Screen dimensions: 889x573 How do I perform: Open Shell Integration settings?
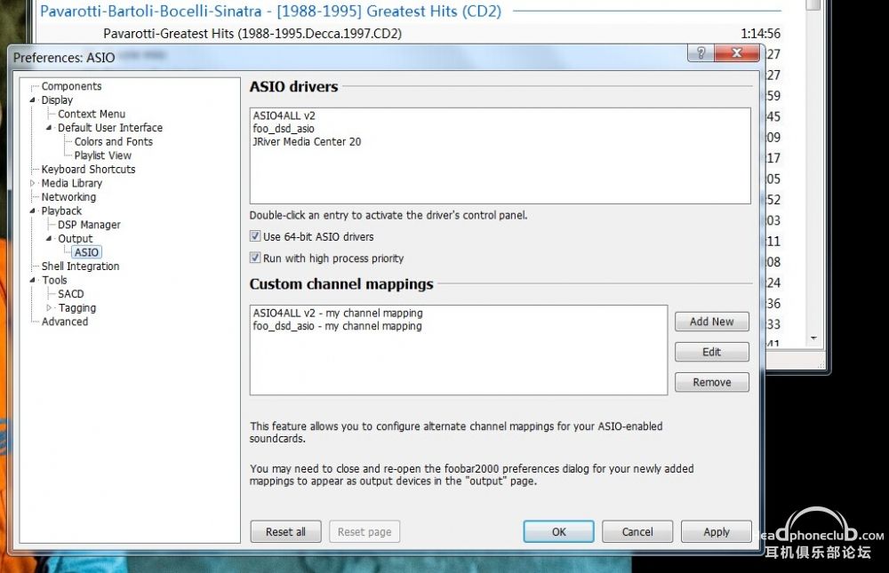(x=81, y=267)
